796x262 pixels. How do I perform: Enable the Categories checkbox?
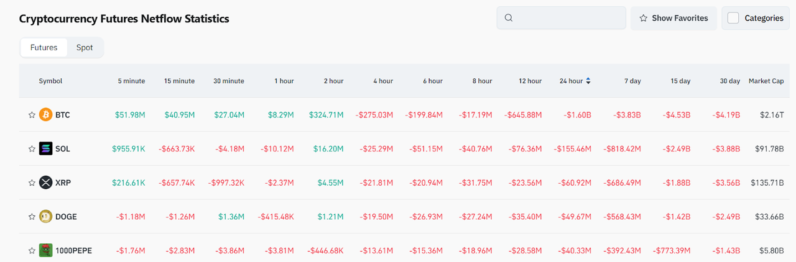pyautogui.click(x=733, y=18)
